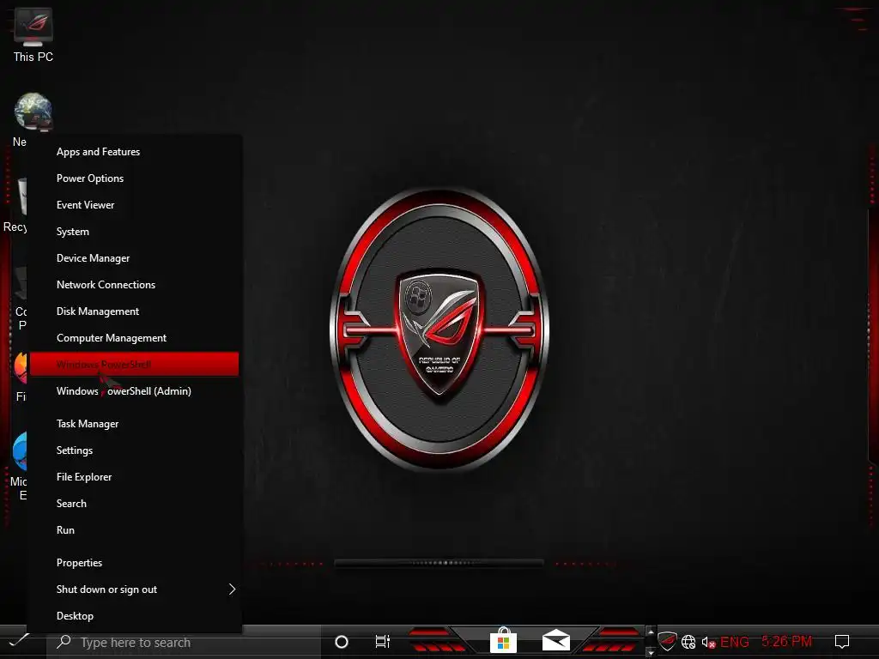Screen dimensions: 879x659
Task: Launch Microsoft Store from taskbar
Action: click(x=503, y=640)
